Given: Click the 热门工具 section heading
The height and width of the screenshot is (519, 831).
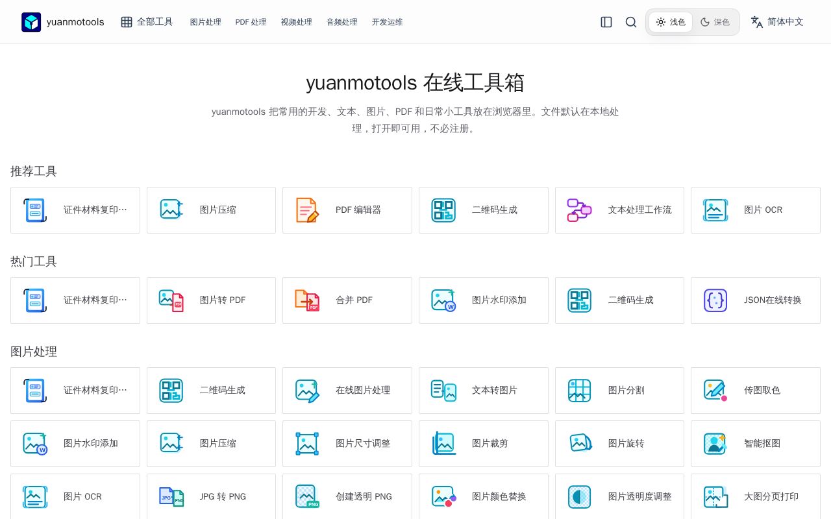Looking at the screenshot, I should (x=34, y=262).
